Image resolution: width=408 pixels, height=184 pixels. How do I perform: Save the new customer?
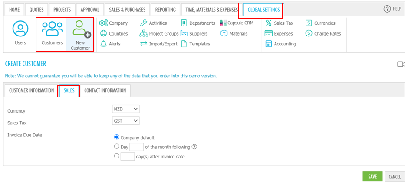[372, 177]
